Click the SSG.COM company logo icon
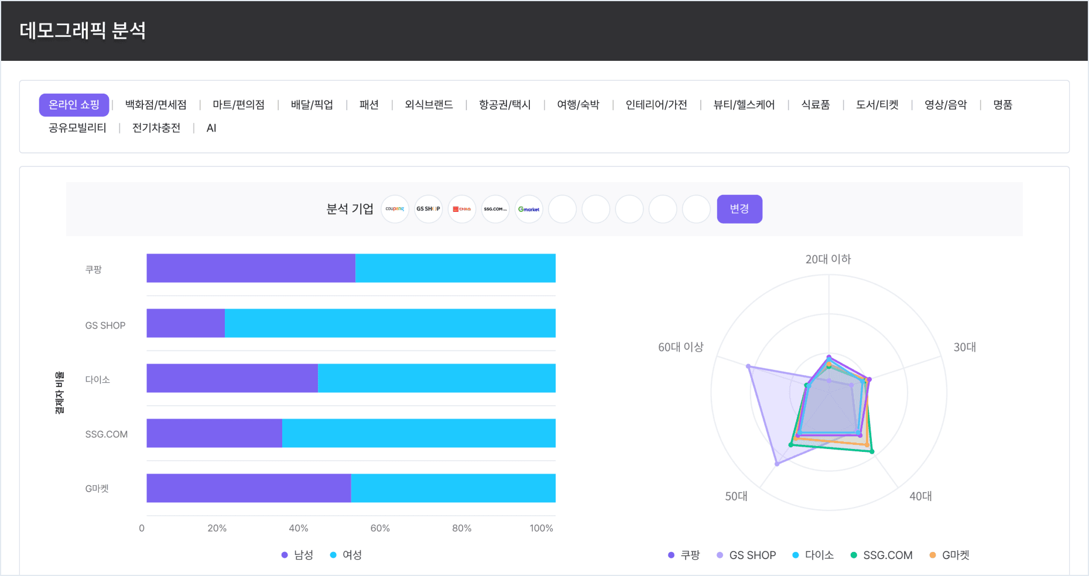This screenshot has width=1089, height=576. pos(495,209)
